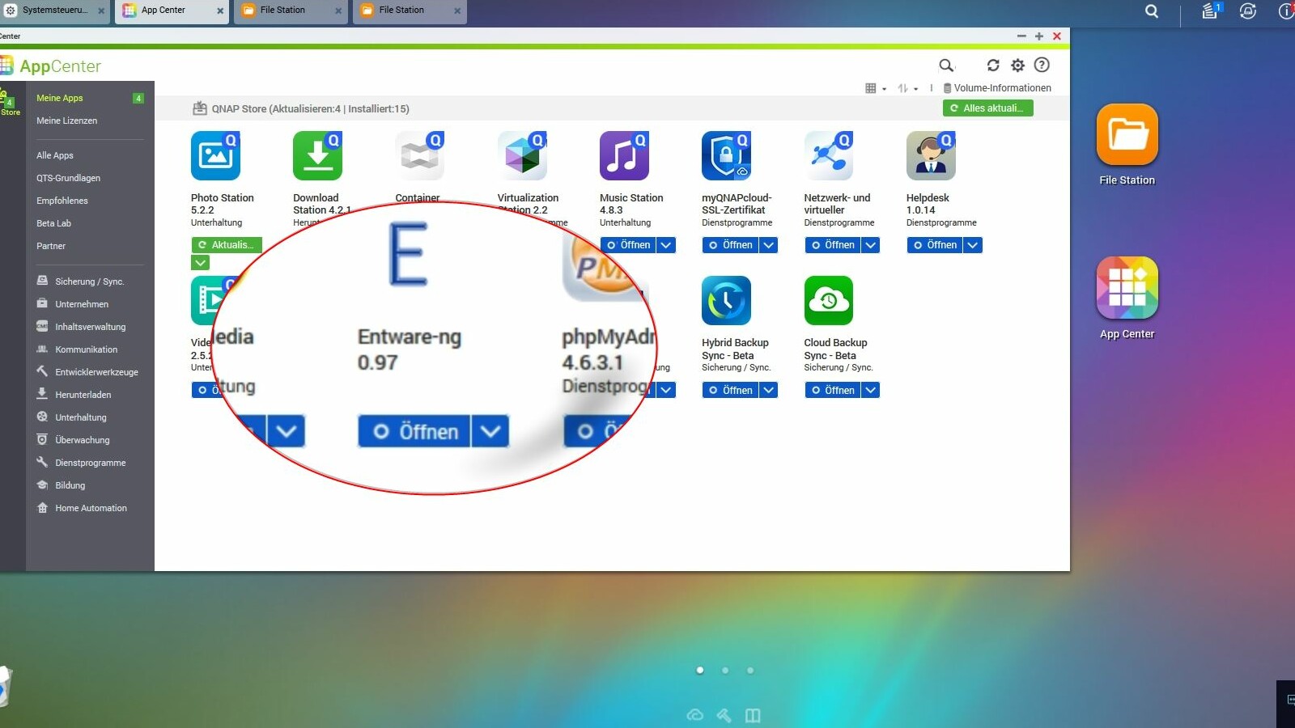Click Öffnen under Helpdesk
The width and height of the screenshot is (1295, 728).
(x=935, y=245)
